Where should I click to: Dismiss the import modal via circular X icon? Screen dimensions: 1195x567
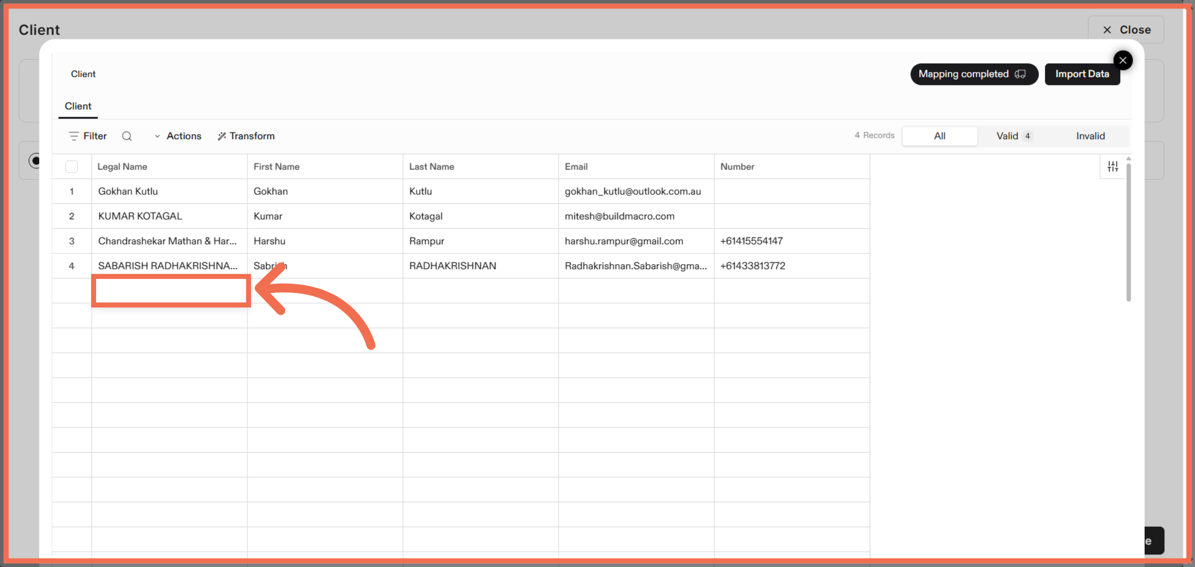coord(1123,60)
